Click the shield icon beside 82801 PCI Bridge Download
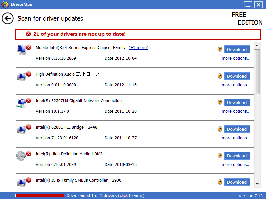 click(x=220, y=129)
